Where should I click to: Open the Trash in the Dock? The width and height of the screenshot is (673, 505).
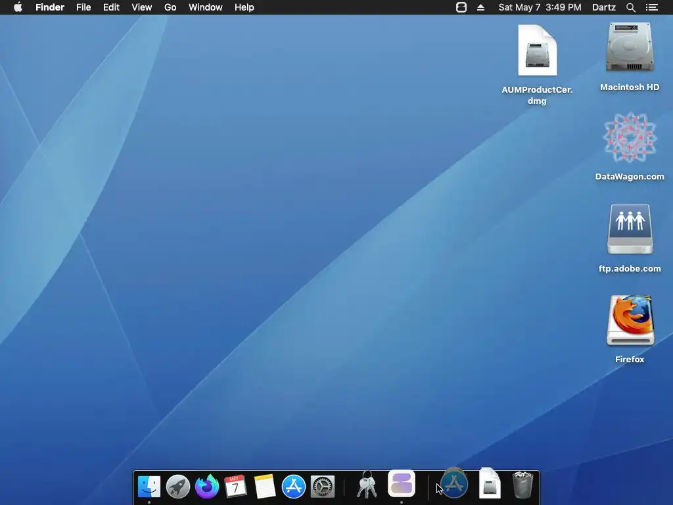[x=522, y=485]
